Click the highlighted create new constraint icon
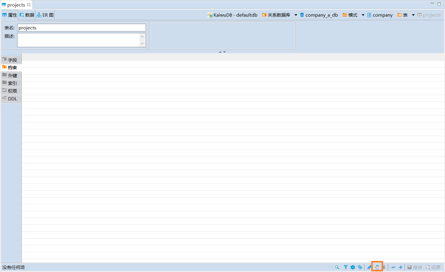The width and height of the screenshot is (445, 272). [377, 267]
